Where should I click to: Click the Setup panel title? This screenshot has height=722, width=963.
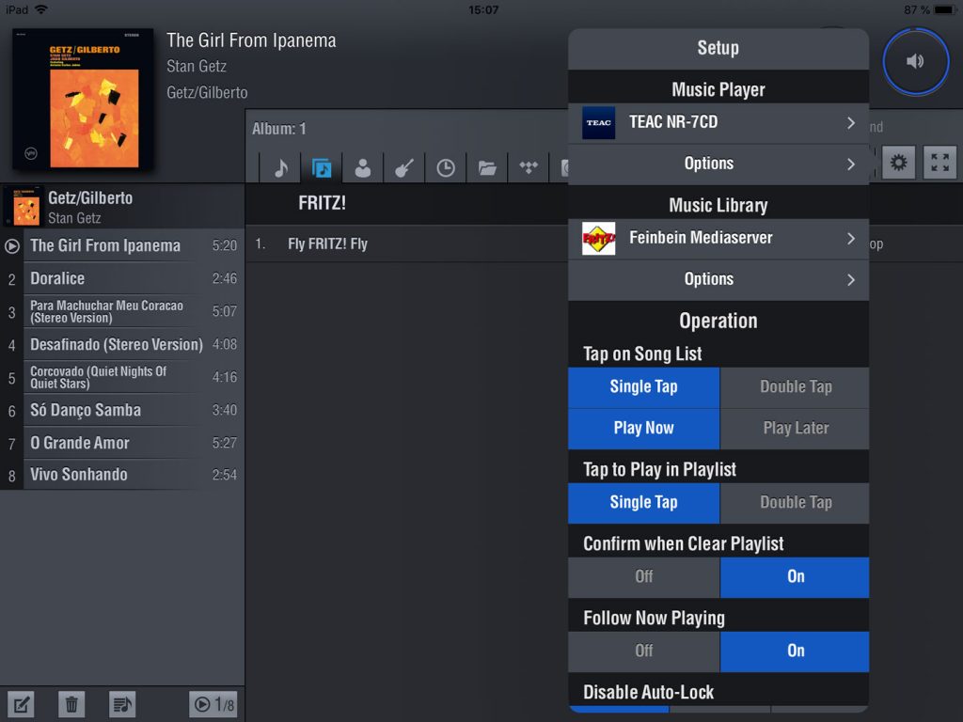point(718,48)
